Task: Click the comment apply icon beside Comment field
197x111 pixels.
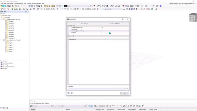Action: tap(127, 88)
